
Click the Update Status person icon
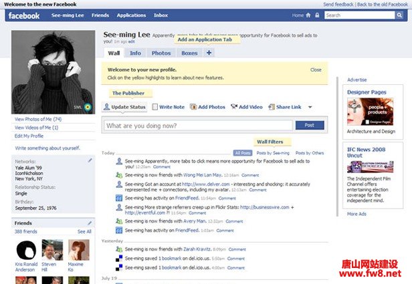pyautogui.click(x=106, y=106)
